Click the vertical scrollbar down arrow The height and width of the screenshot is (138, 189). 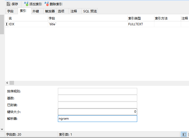pos(2,129)
